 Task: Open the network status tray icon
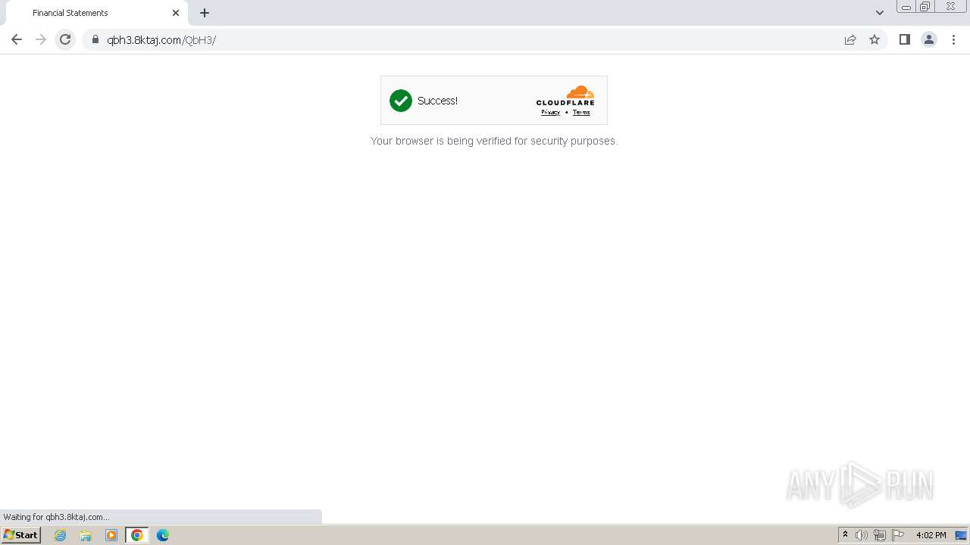point(880,535)
